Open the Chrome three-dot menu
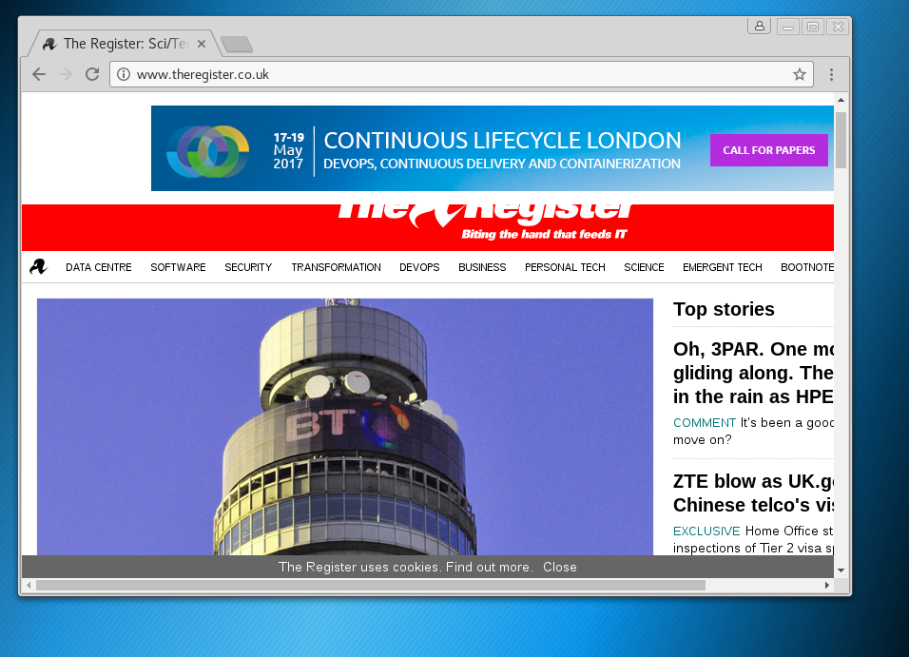This screenshot has width=909, height=657. pos(831,74)
